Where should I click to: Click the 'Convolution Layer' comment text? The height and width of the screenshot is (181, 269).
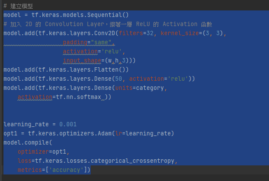(x=75, y=24)
